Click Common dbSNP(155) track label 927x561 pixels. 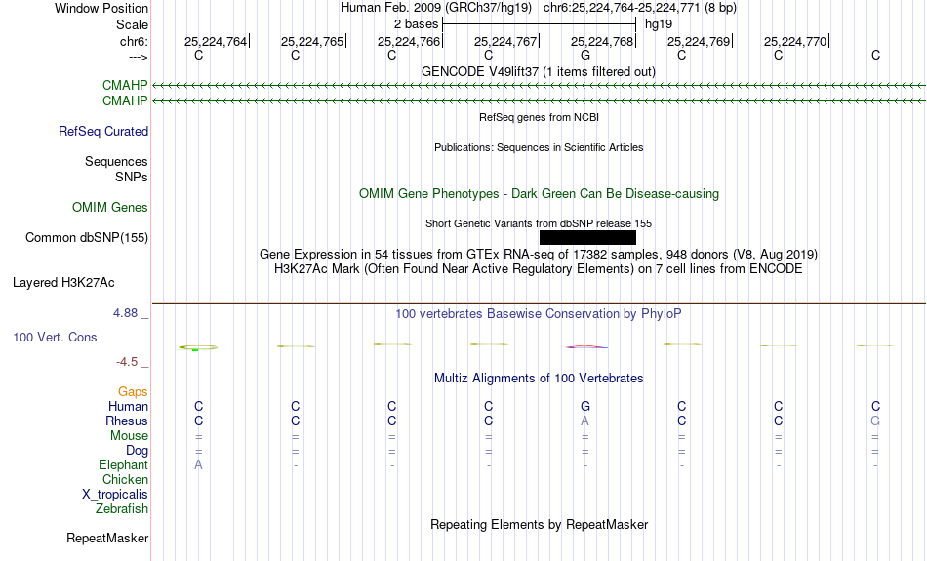coord(87,238)
